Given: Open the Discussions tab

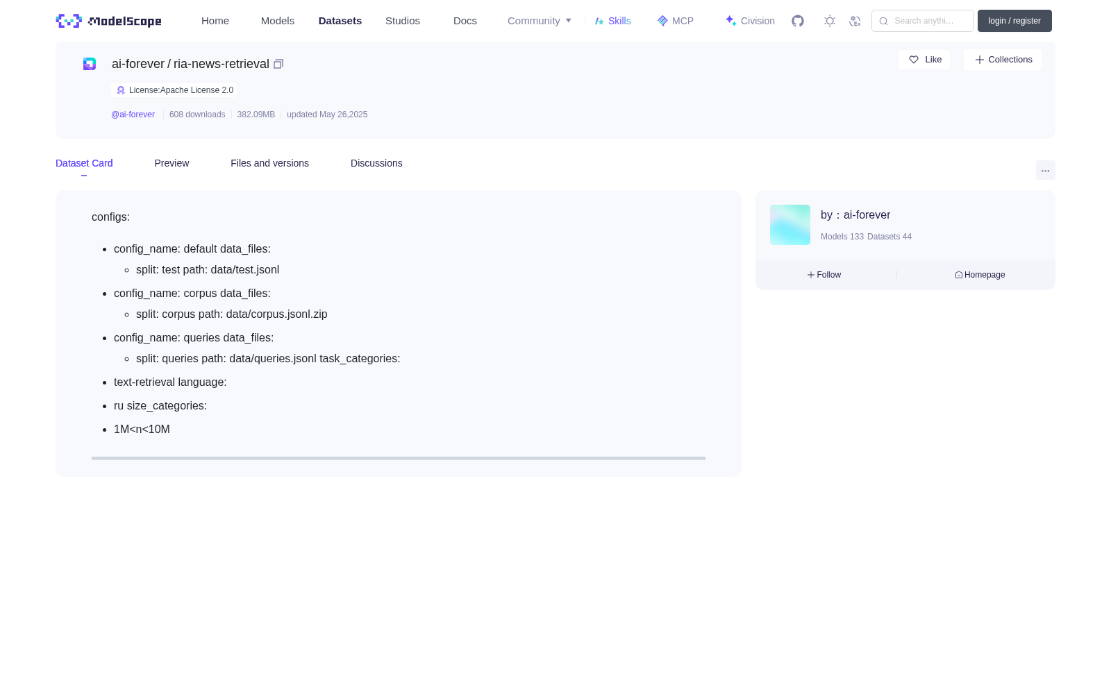Looking at the screenshot, I should [376, 163].
